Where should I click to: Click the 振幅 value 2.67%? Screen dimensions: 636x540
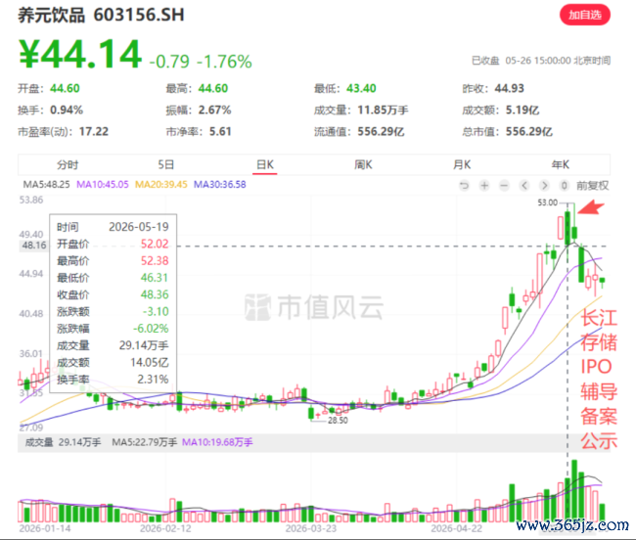(214, 110)
